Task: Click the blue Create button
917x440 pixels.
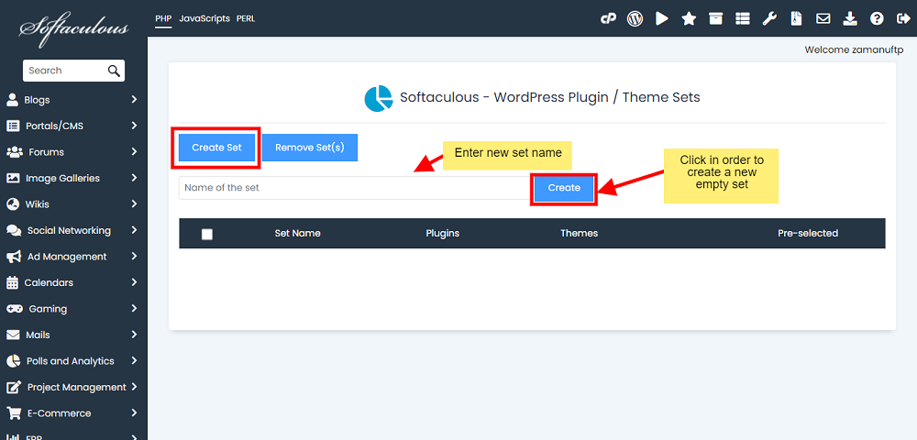Action: tap(564, 188)
